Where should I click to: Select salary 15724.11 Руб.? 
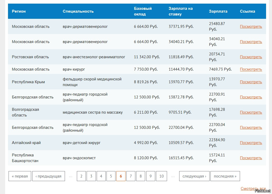[217, 158]
